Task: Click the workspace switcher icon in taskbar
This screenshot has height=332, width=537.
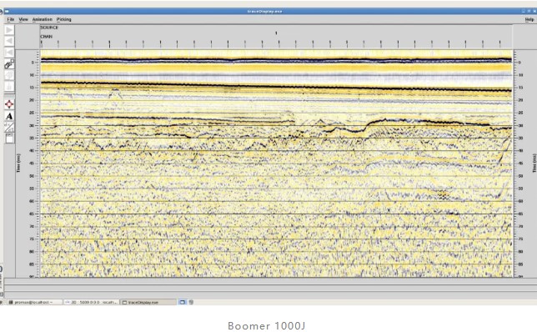Action: click(182, 302)
